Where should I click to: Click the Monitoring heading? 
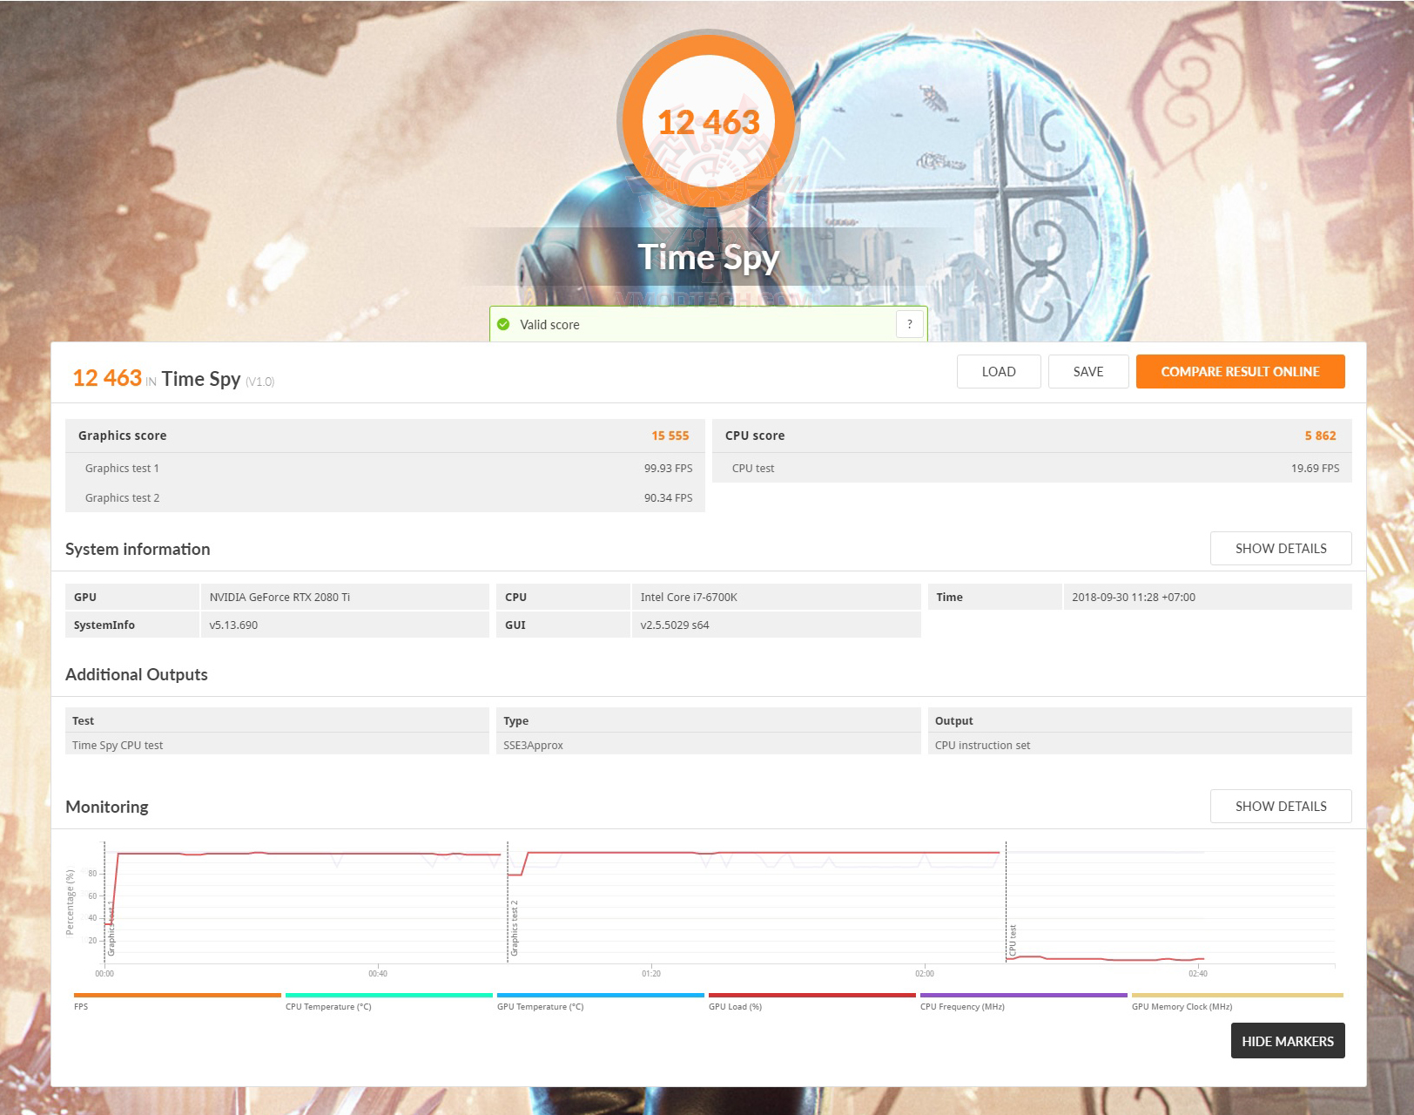107,807
